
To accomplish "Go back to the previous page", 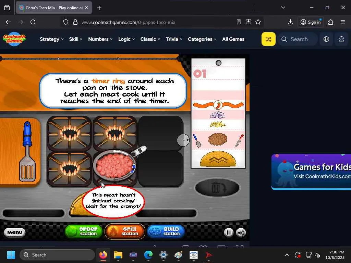I will coord(8,22).
